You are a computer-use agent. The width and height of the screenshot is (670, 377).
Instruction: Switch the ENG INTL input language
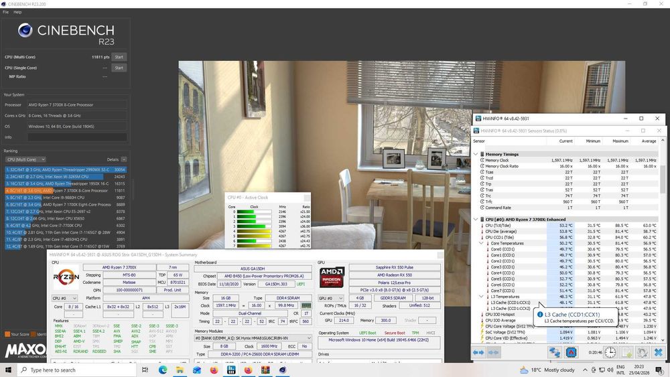tap(620, 370)
